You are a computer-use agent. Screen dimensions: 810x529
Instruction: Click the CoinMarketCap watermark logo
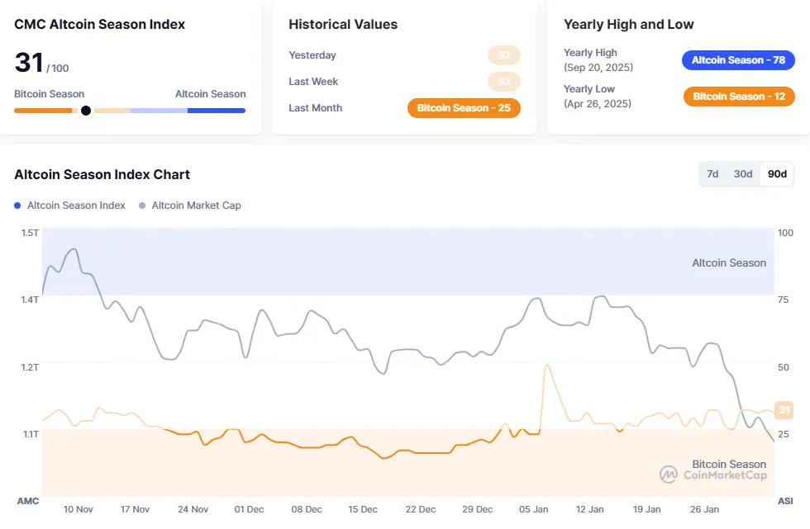coord(669,475)
